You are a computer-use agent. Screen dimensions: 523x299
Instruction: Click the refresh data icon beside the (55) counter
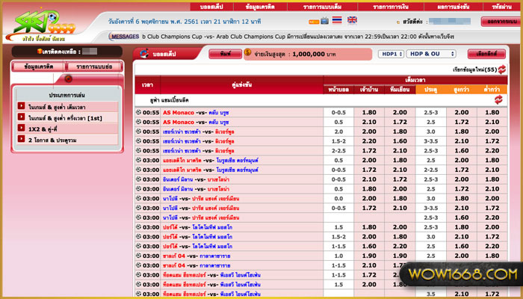(x=501, y=69)
